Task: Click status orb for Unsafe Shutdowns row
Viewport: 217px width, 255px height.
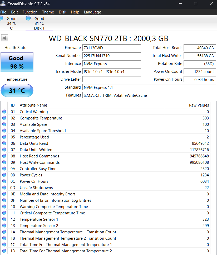Action: click(4, 187)
